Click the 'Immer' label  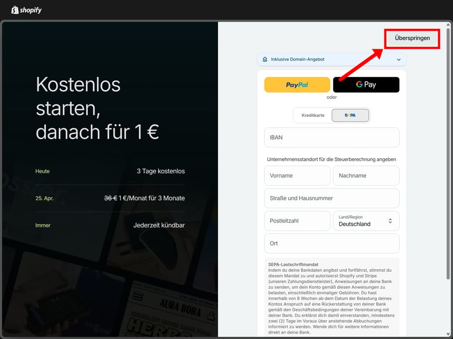tap(43, 225)
